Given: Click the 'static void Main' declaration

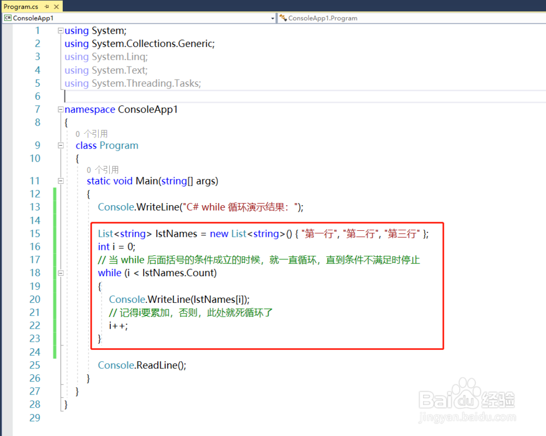Looking at the screenshot, I should pos(152,181).
